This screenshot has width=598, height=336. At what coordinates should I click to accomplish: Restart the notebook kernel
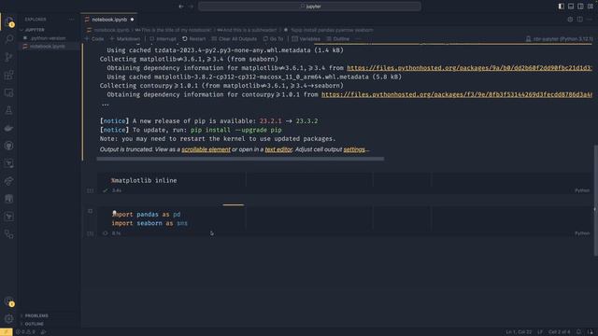[x=194, y=39]
